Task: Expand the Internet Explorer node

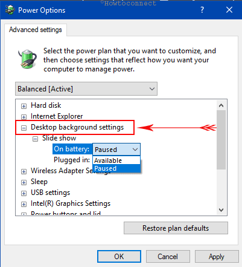Action: (x=24, y=117)
